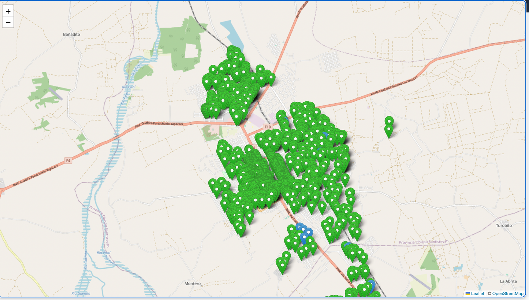Open the OpenStreetMap copyright link
This screenshot has width=529, height=300.
pyautogui.click(x=507, y=293)
